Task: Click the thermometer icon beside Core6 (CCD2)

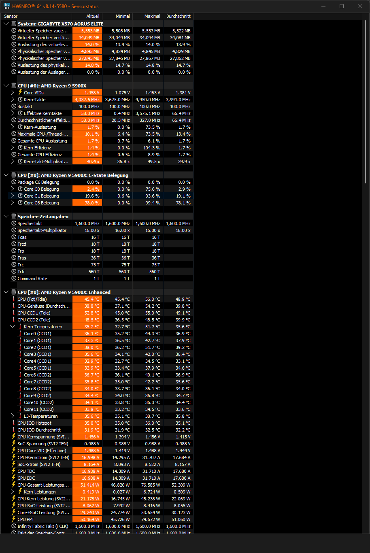Action: [20, 375]
